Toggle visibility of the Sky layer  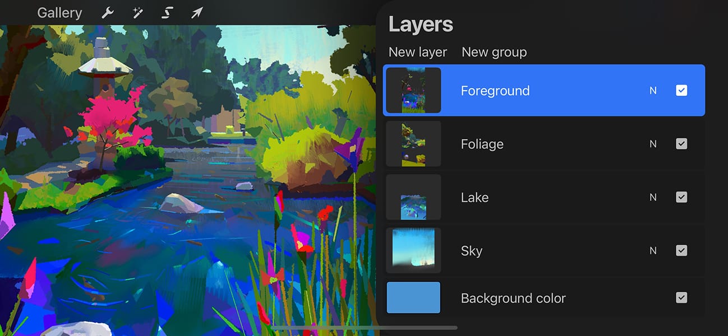click(681, 250)
